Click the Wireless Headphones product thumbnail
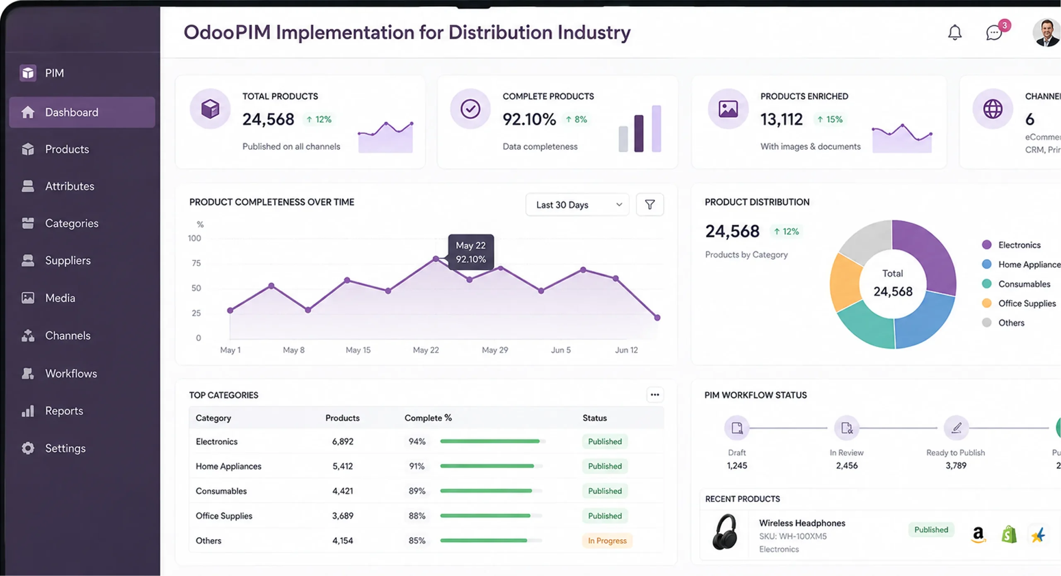1061x576 pixels. coord(725,532)
